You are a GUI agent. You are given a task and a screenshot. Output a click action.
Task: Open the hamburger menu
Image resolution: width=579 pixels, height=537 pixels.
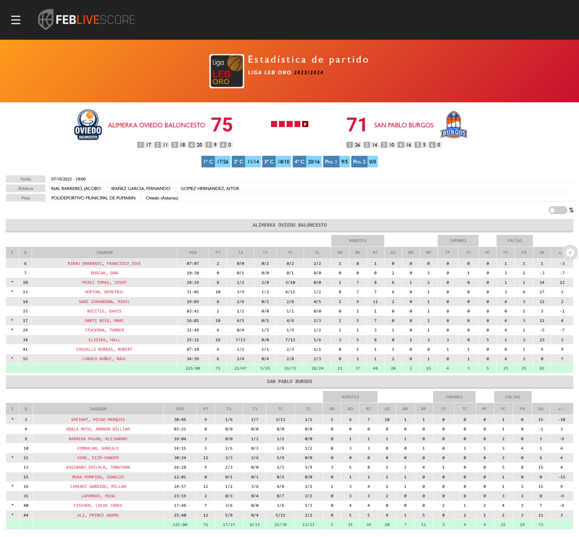[16, 20]
